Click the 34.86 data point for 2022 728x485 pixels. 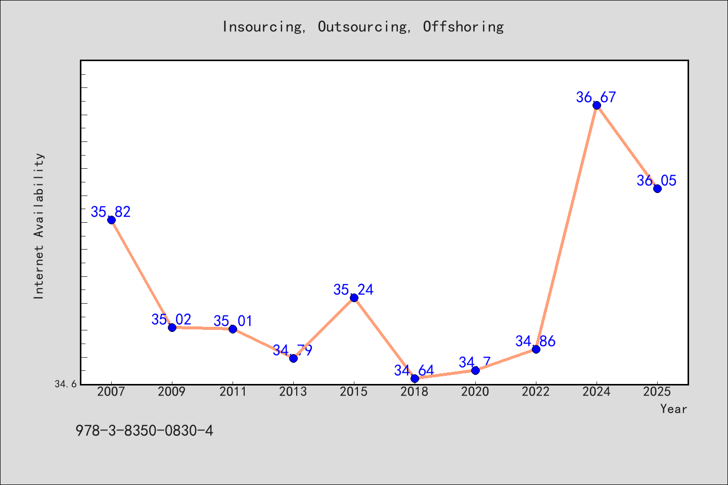pos(536,349)
